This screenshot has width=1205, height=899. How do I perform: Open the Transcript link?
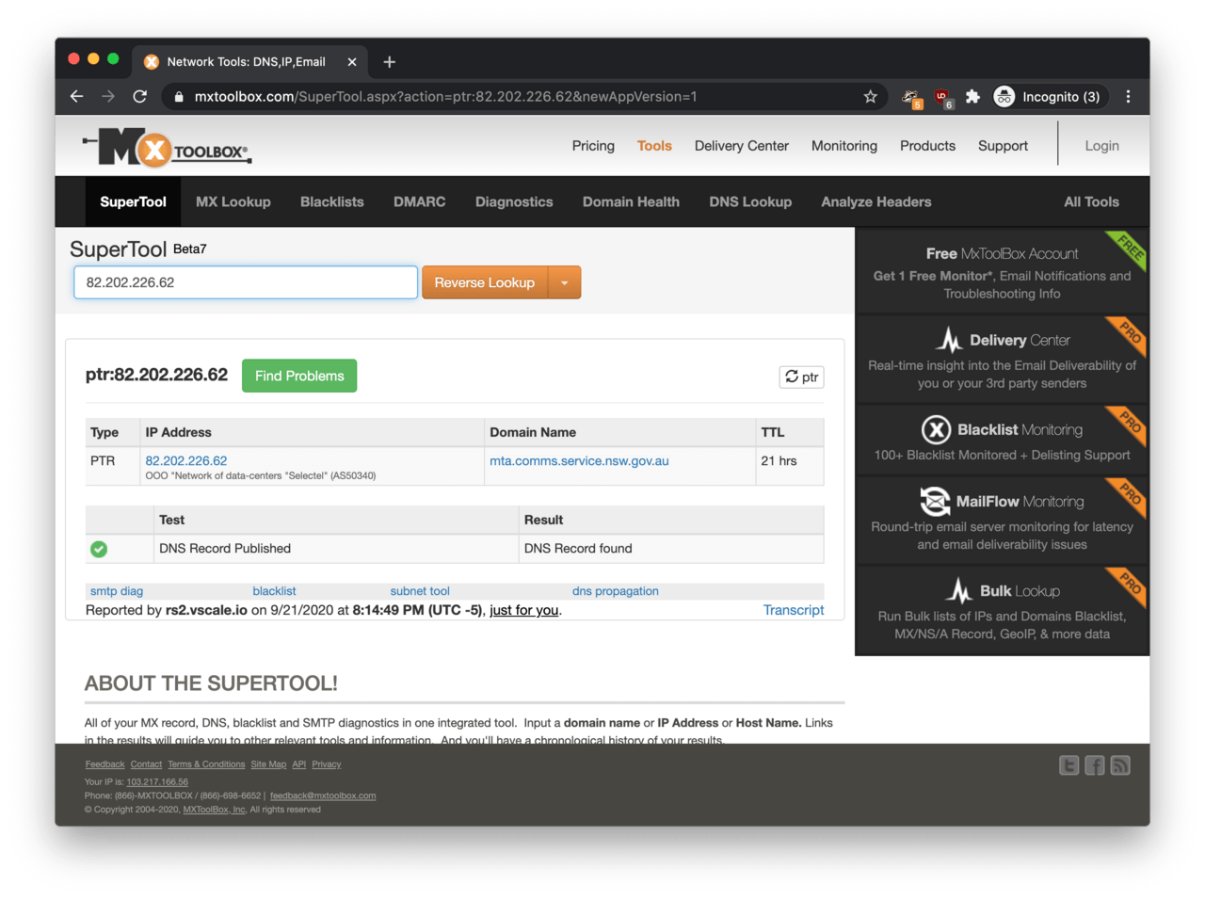[794, 610]
